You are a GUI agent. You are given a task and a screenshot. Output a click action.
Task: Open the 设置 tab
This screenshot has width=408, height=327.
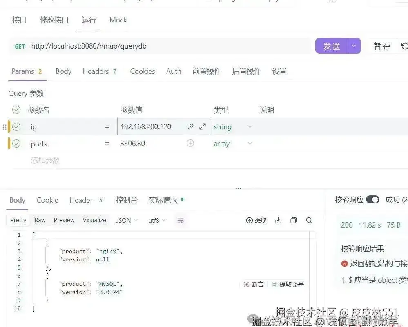coord(279,71)
